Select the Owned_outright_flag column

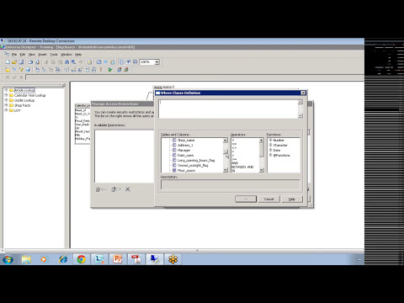(193, 165)
